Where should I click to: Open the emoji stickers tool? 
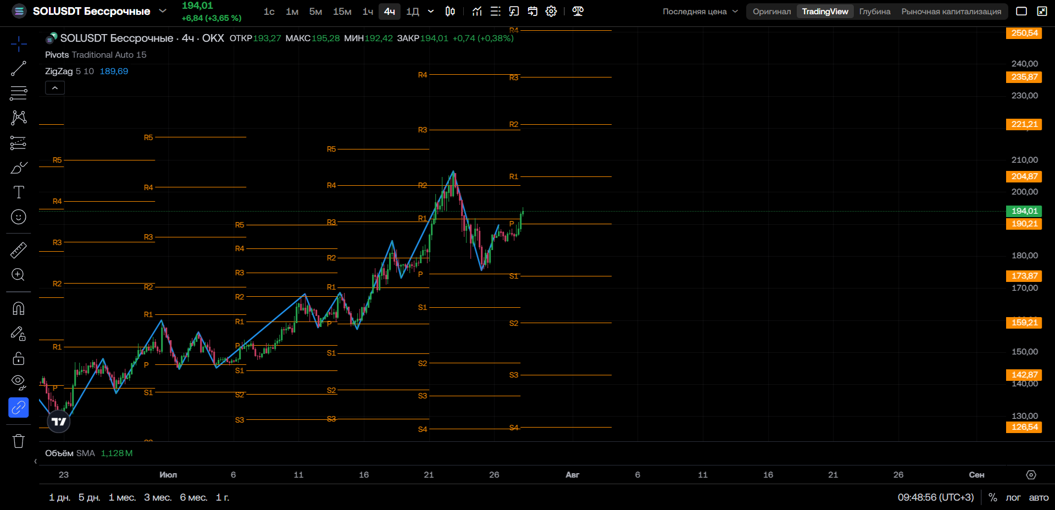coord(19,217)
